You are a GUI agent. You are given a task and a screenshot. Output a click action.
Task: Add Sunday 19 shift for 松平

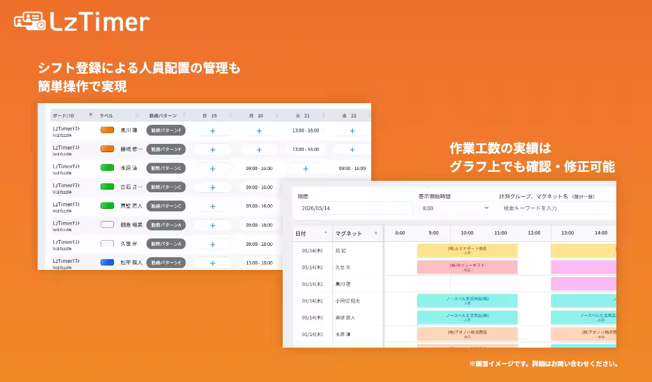click(213, 263)
